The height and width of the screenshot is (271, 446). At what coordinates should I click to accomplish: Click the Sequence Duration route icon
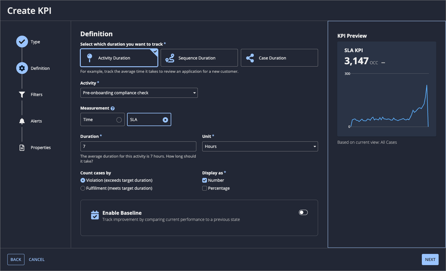(x=170, y=58)
